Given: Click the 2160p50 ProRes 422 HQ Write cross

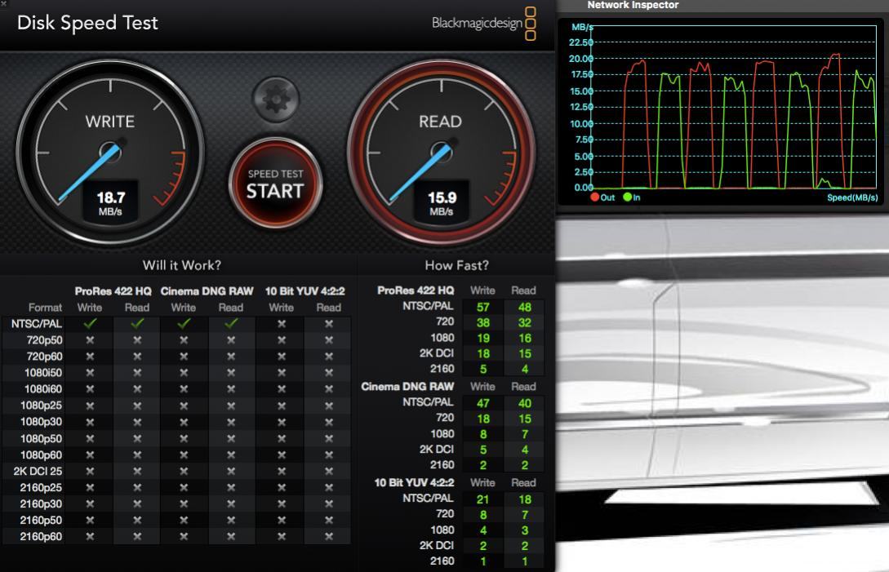Looking at the screenshot, I should [90, 521].
